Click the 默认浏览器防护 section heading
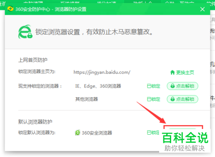This screenshot has width=215, height=157. [35, 122]
